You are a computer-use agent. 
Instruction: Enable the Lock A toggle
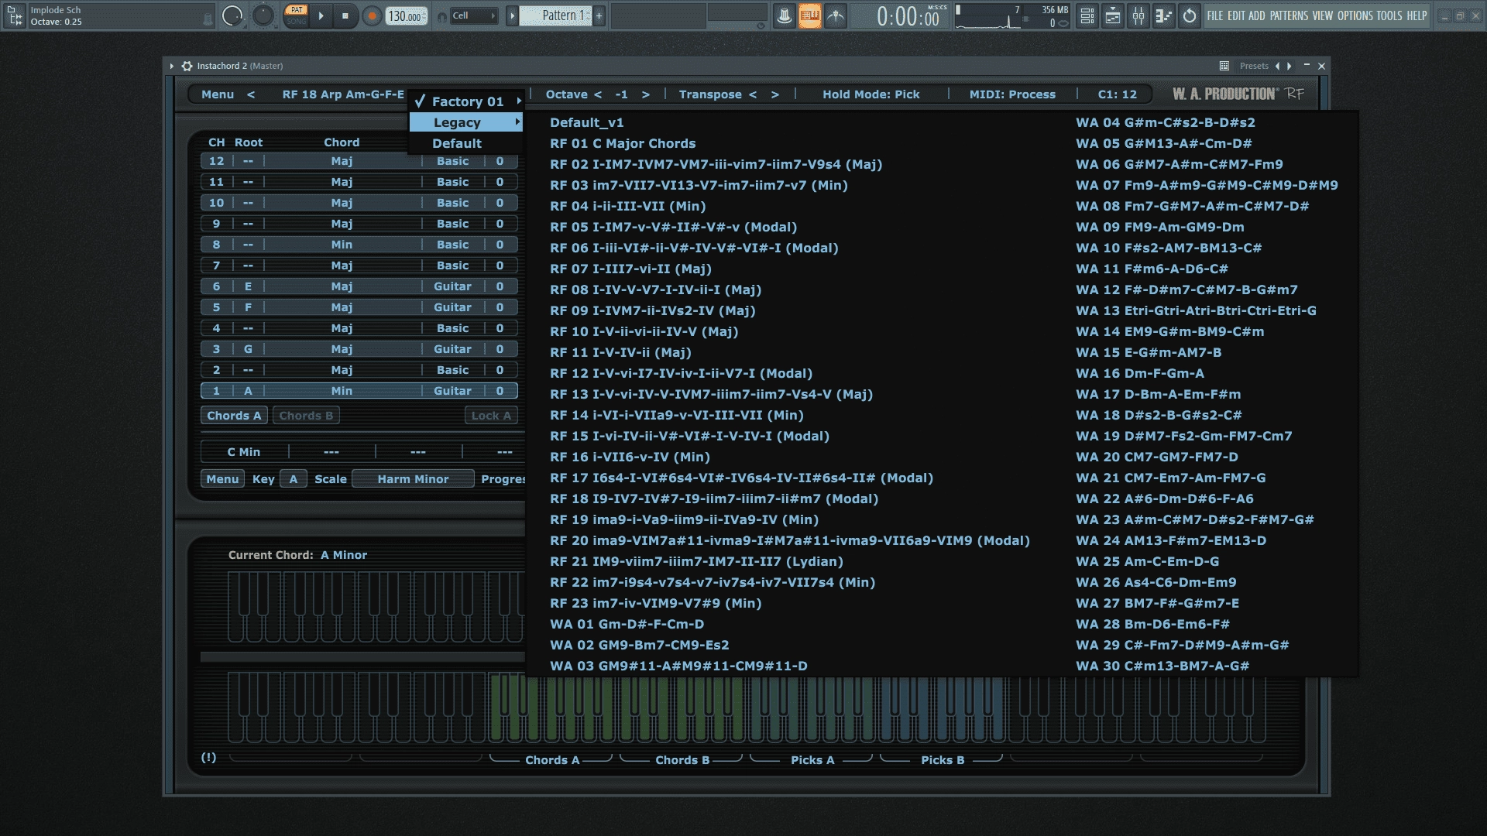(x=491, y=416)
